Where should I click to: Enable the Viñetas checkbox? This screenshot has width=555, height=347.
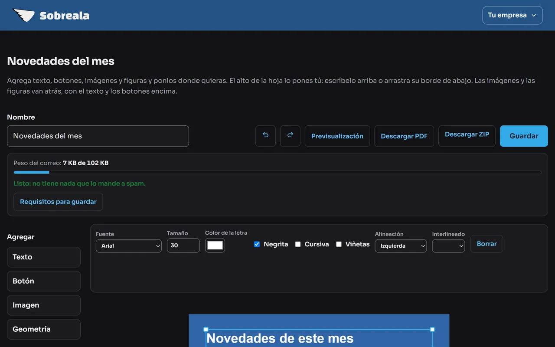339,244
